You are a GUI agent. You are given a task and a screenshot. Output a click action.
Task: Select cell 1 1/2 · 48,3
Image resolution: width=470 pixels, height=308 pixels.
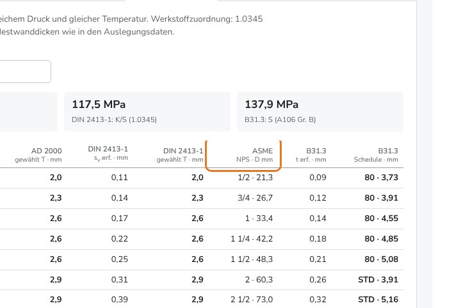pos(252,259)
